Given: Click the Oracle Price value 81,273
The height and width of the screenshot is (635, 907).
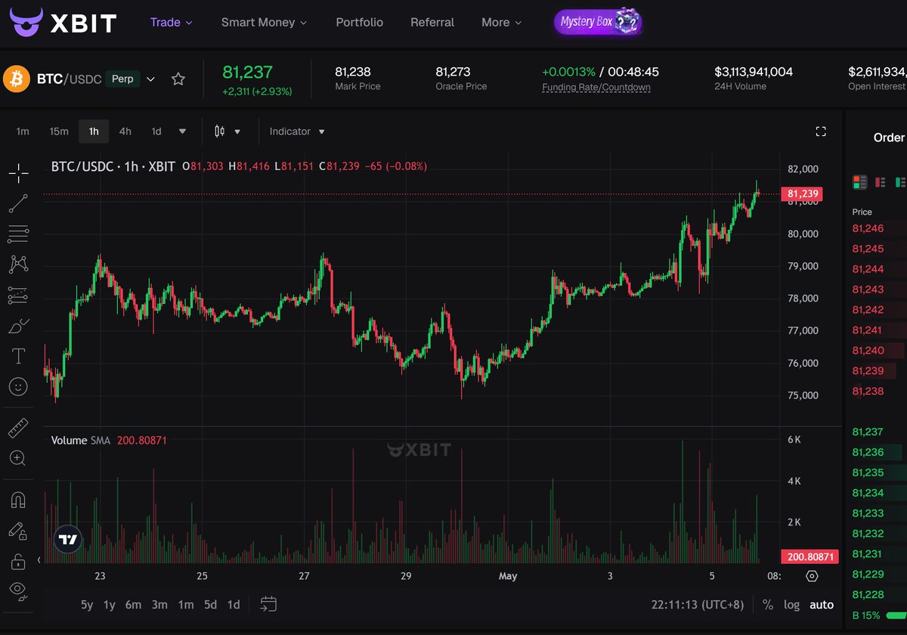Looking at the screenshot, I should point(453,72).
